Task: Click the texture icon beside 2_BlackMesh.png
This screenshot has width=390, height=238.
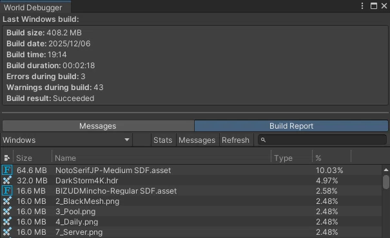Action: tap(7, 201)
